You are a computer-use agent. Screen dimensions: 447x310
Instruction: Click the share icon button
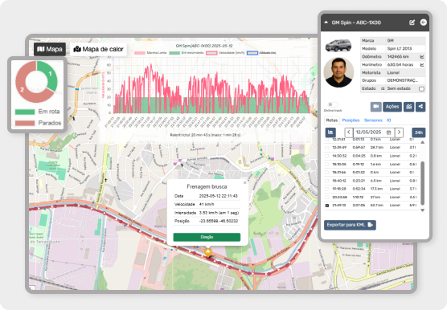pyautogui.click(x=420, y=107)
